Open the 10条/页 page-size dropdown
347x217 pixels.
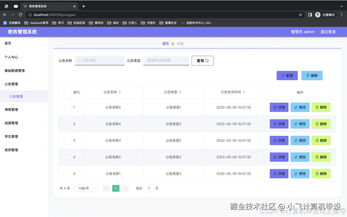coord(85,188)
